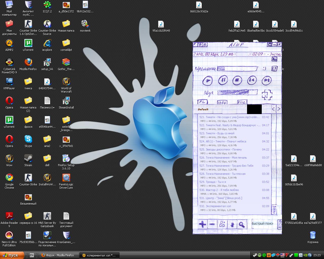Click the cross logo icon in AIMP
The height and width of the screenshot is (259, 324).
click(x=267, y=94)
